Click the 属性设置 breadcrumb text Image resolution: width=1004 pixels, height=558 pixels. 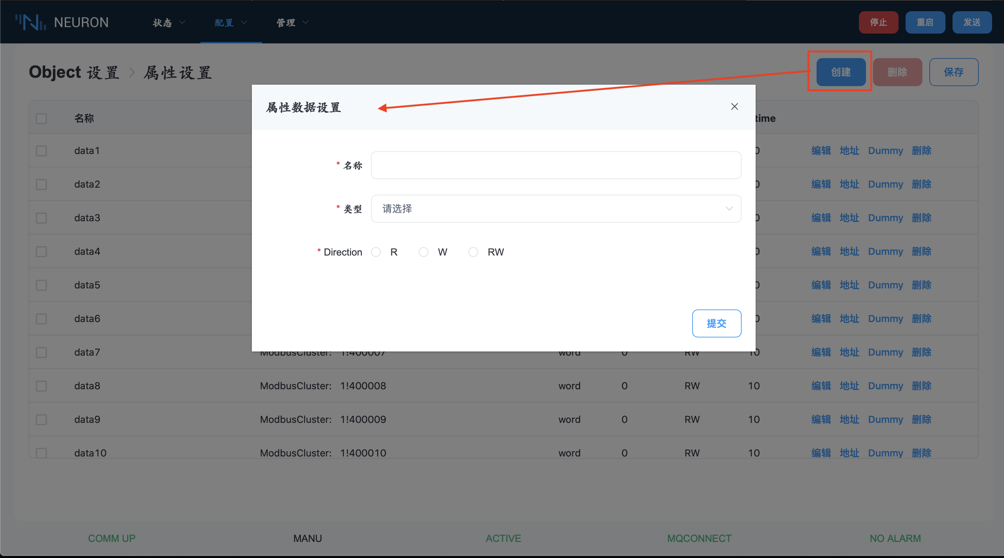pos(178,72)
